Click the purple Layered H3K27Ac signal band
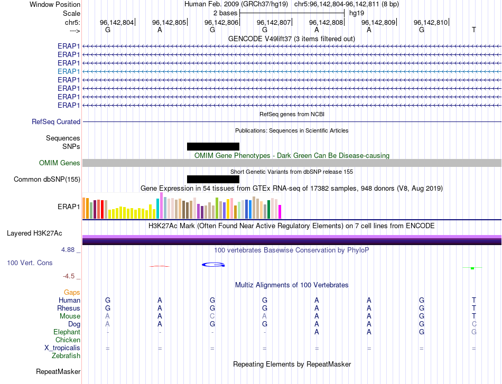This screenshot has height=384, width=502. (x=292, y=239)
